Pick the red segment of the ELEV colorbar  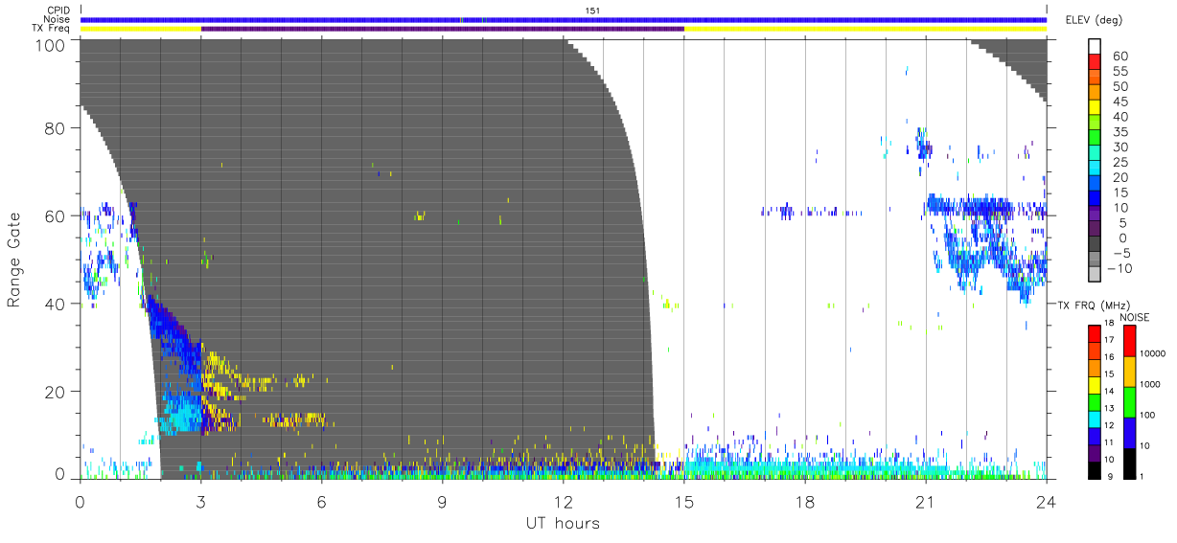tap(1096, 63)
